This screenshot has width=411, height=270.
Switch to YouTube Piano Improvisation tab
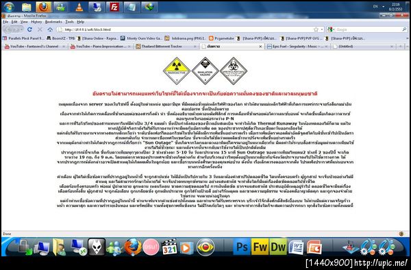101,47
